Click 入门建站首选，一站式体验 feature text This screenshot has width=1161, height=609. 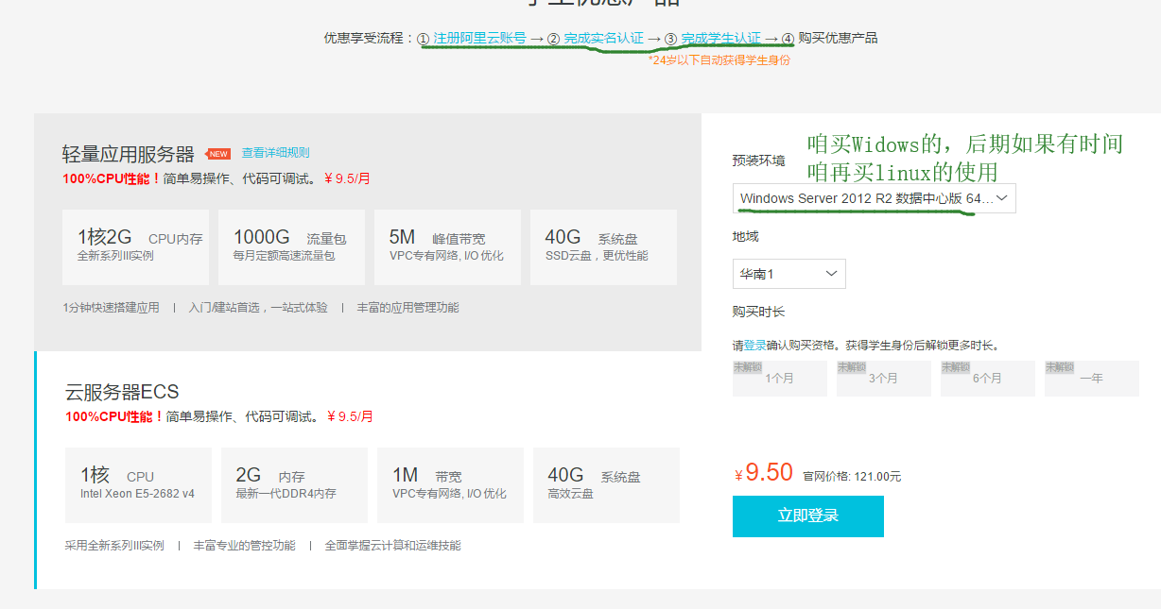[x=258, y=308]
